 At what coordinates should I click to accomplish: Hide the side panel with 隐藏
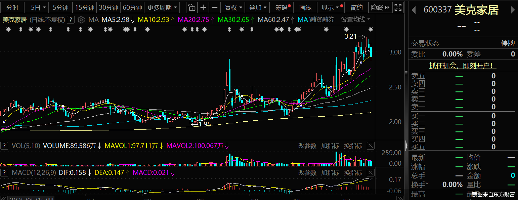pyautogui.click(x=381, y=7)
